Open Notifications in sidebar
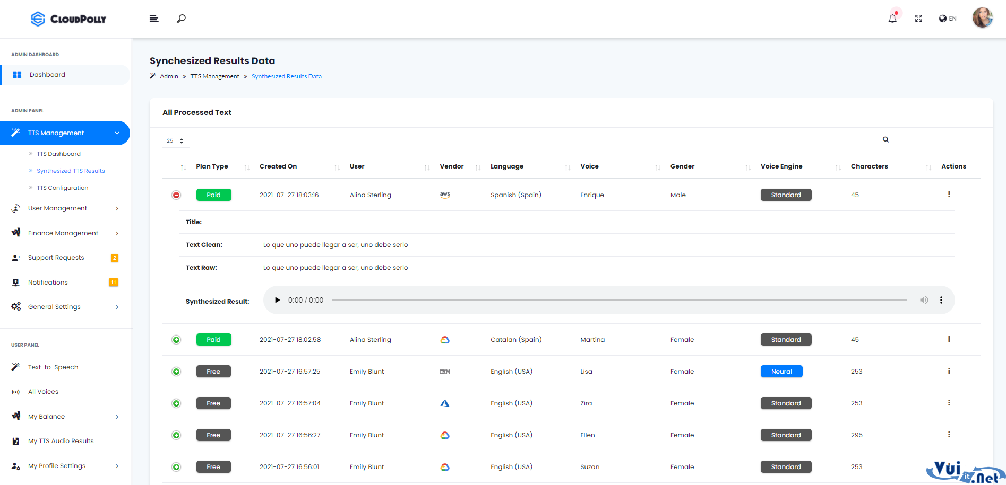 pyautogui.click(x=48, y=283)
